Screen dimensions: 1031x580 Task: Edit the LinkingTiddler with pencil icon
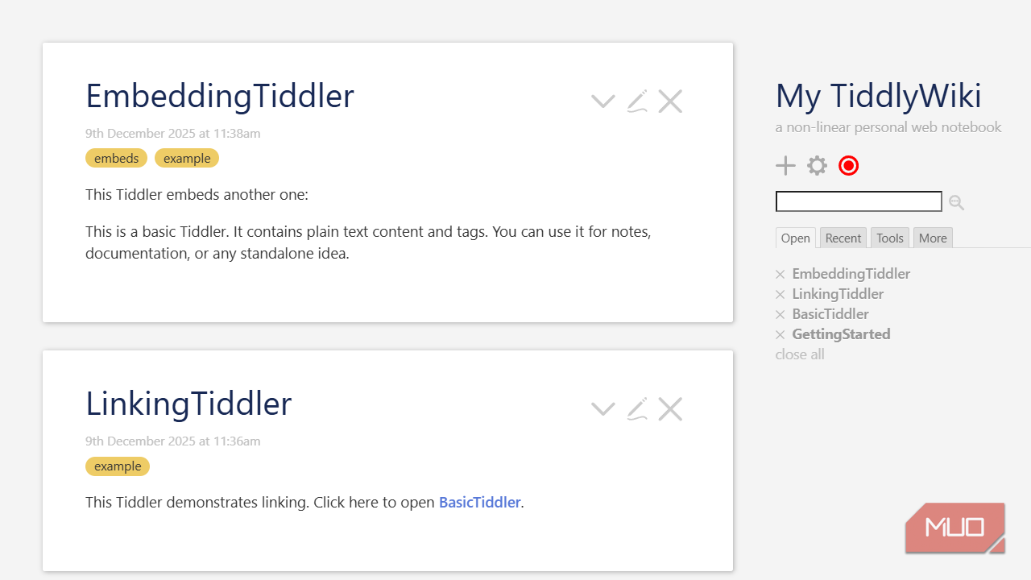(637, 409)
